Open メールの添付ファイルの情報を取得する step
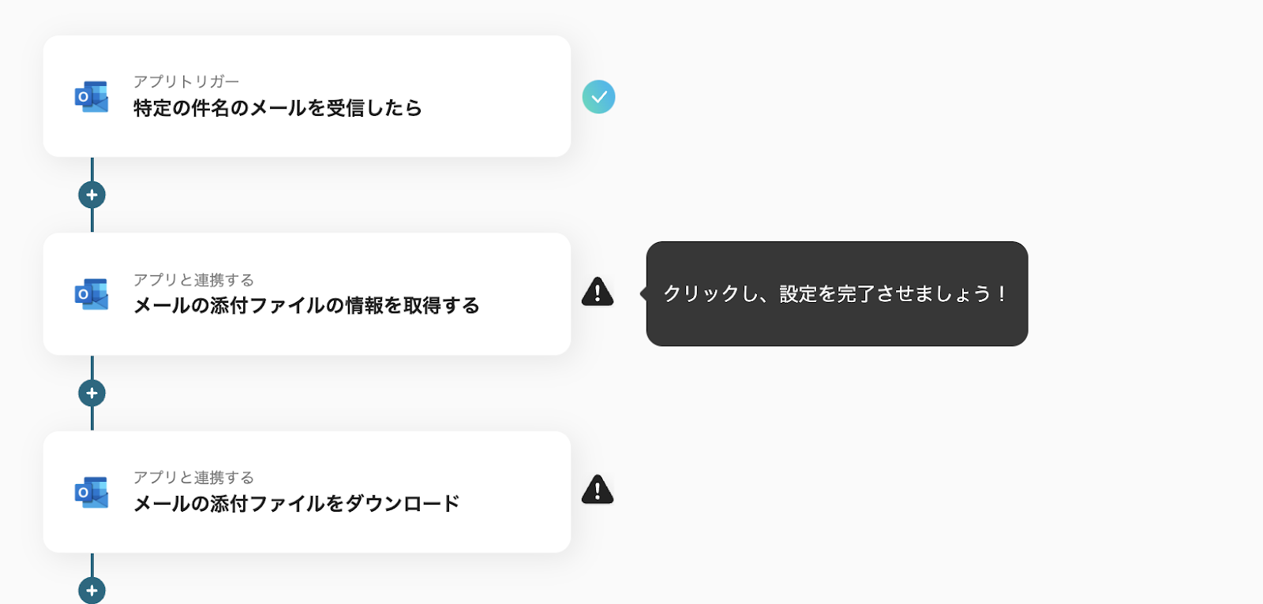 pyautogui.click(x=306, y=306)
